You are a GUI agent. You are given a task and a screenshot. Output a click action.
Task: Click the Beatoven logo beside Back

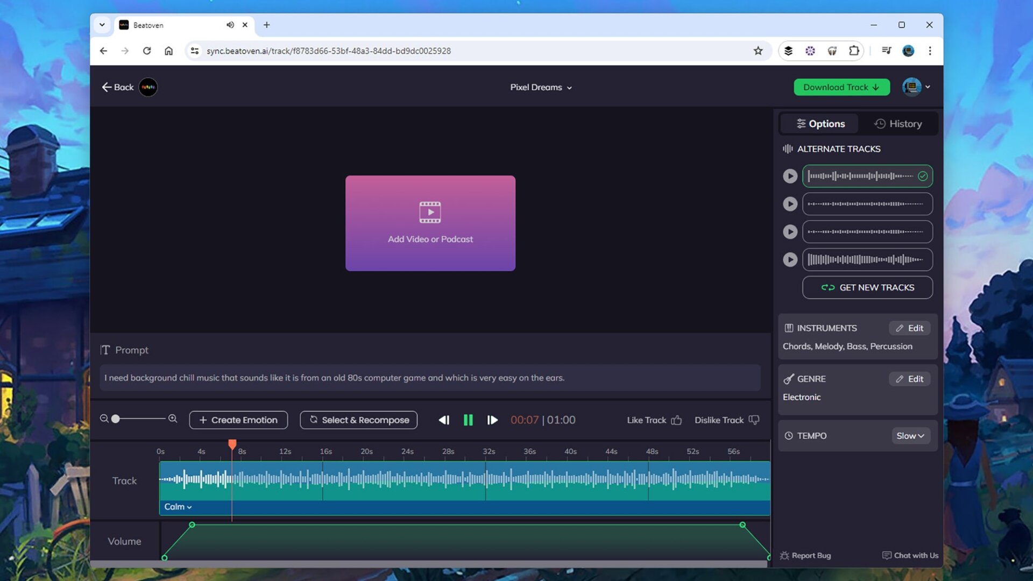point(148,87)
